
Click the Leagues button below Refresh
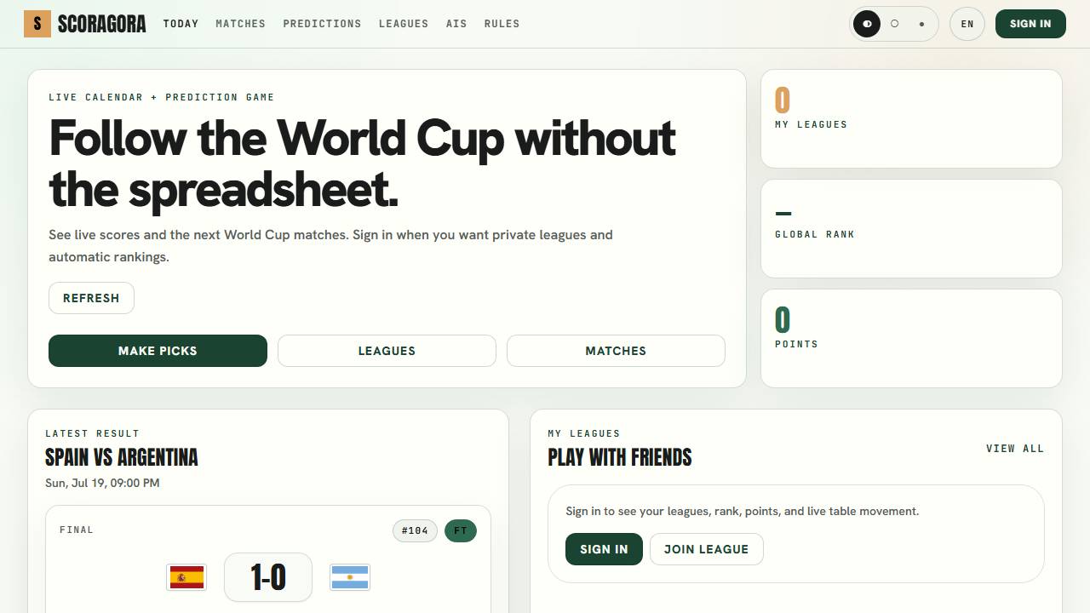[387, 351]
